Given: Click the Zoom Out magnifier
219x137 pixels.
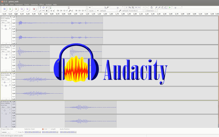Looking at the screenshot, I should click(159, 7).
